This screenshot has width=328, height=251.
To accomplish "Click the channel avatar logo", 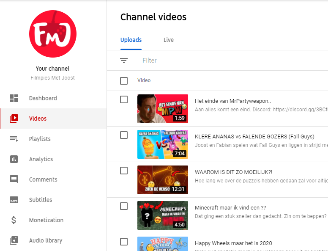I will 53,34.
